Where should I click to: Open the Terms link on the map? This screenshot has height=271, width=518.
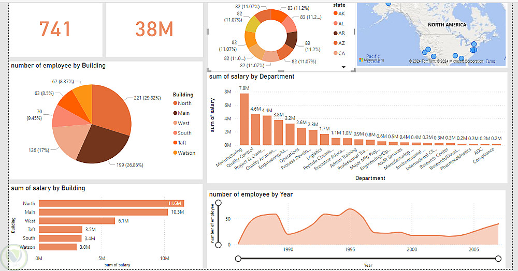click(490, 62)
